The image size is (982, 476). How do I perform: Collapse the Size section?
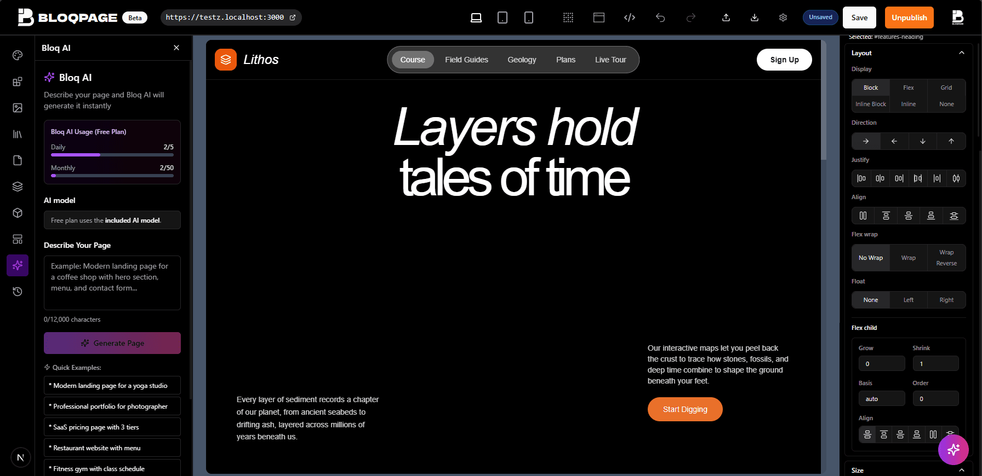click(x=962, y=471)
